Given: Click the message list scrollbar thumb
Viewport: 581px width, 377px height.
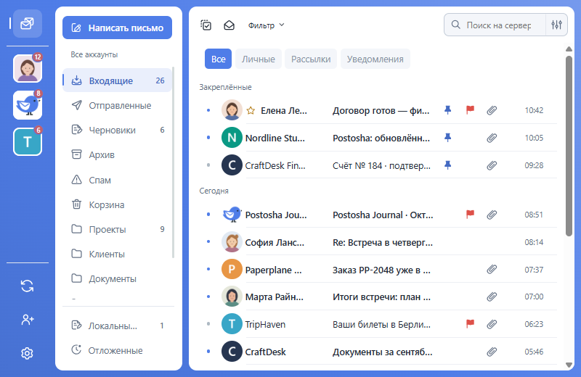Looking at the screenshot, I should [x=569, y=146].
